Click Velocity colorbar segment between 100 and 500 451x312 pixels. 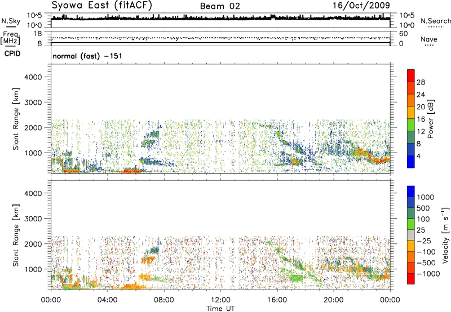coord(411,213)
